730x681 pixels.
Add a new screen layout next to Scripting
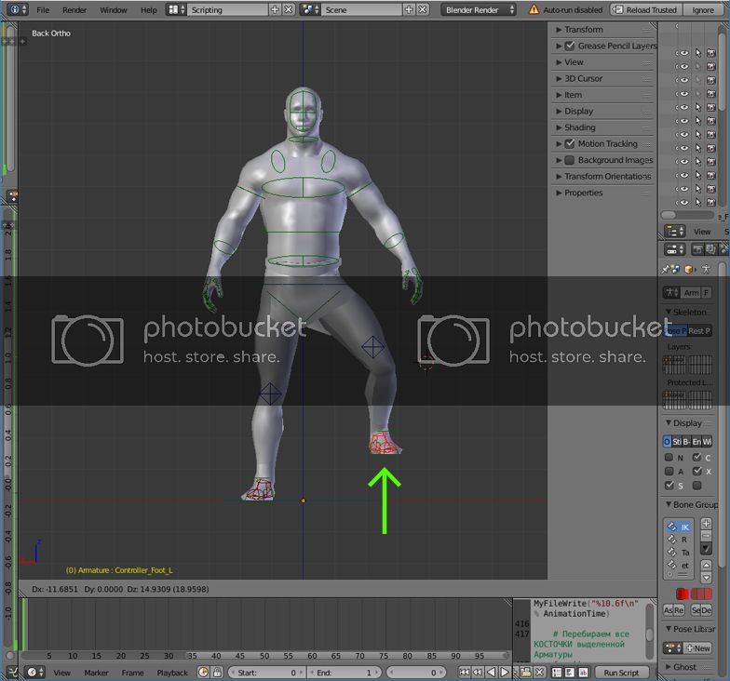point(275,10)
